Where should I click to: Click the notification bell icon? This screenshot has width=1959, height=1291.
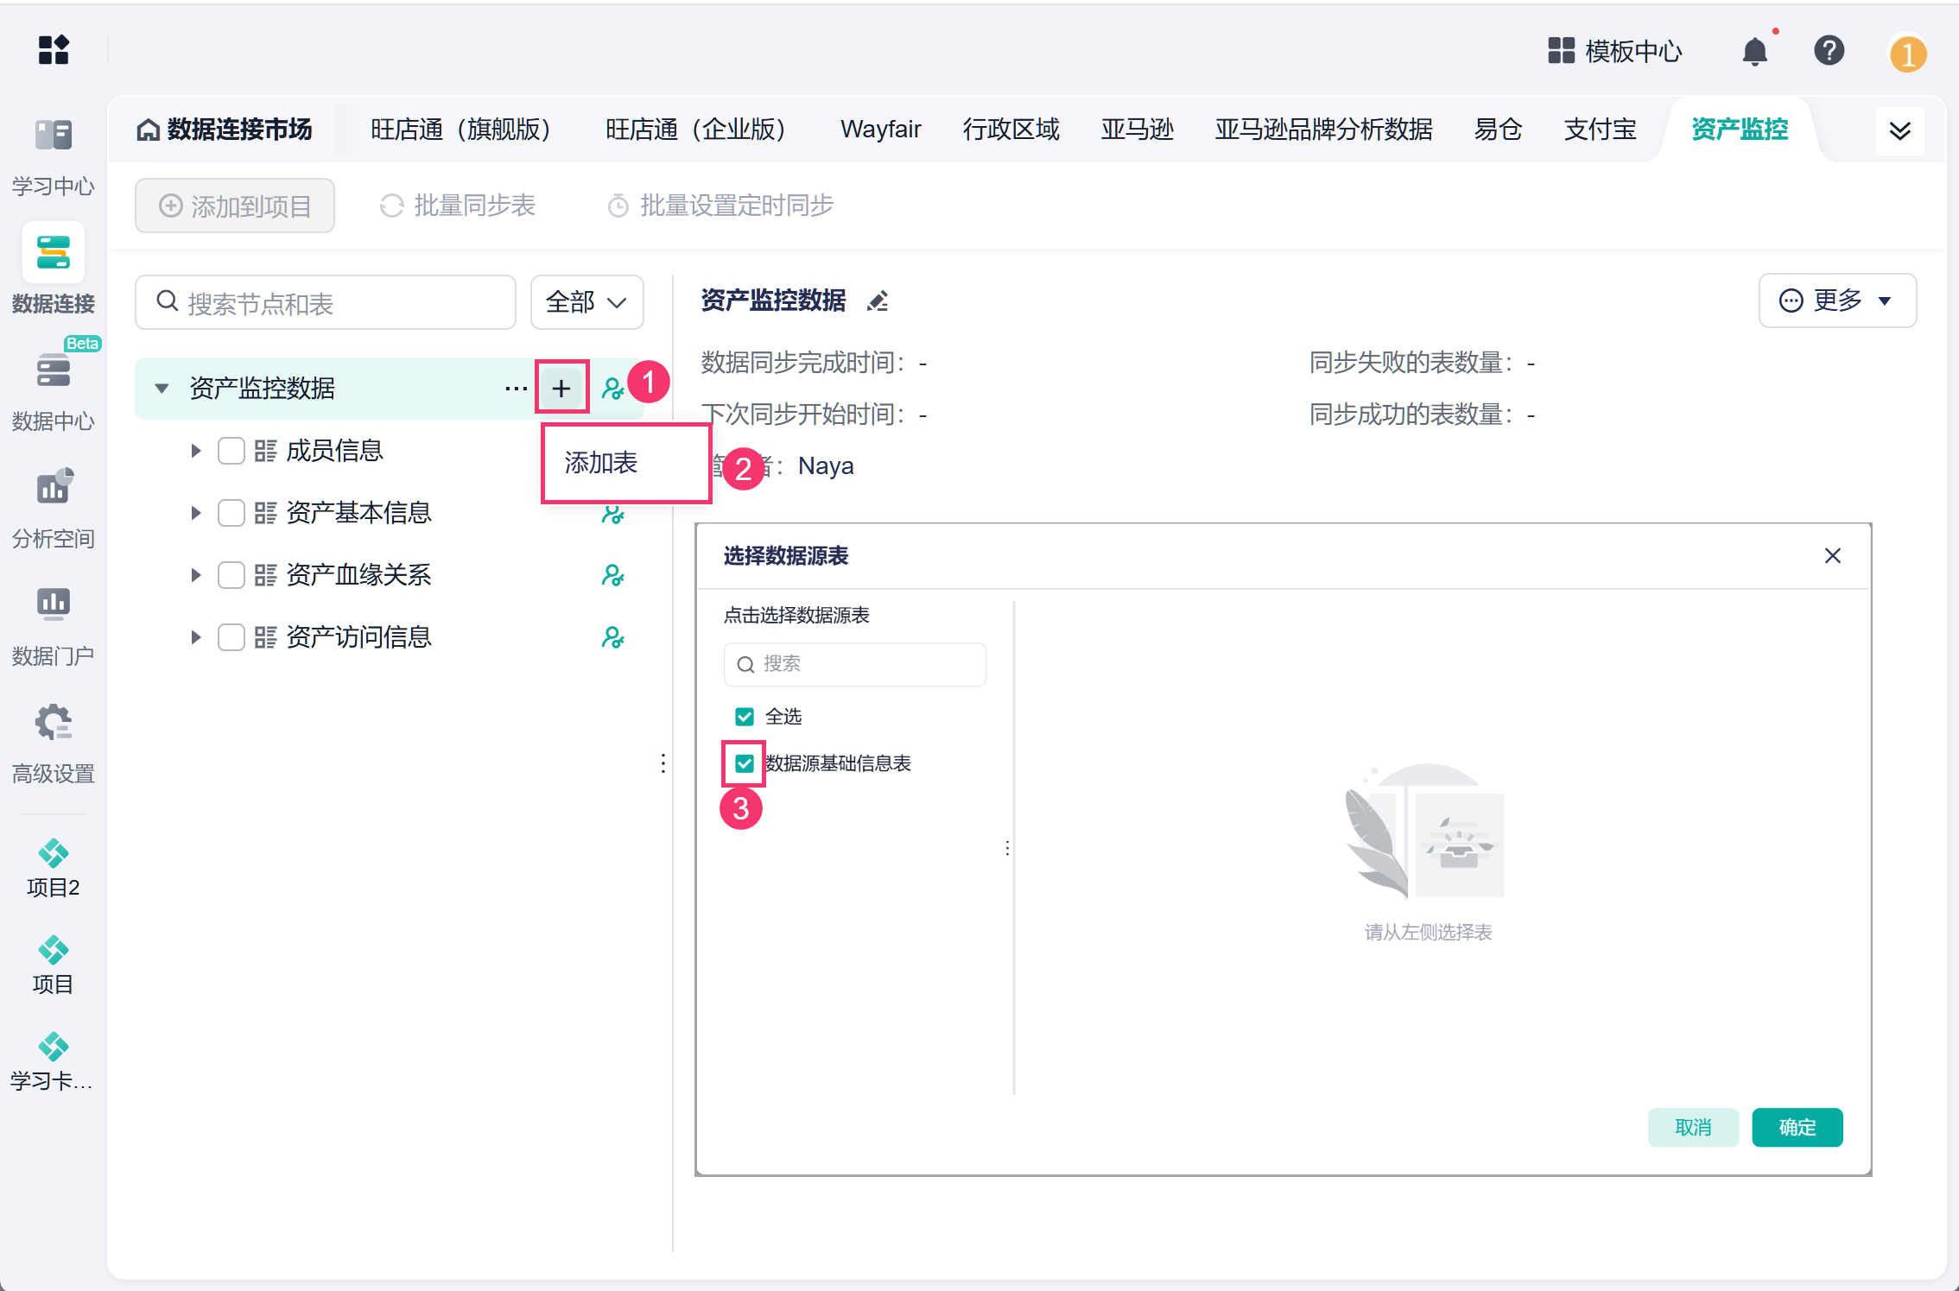pos(1754,52)
